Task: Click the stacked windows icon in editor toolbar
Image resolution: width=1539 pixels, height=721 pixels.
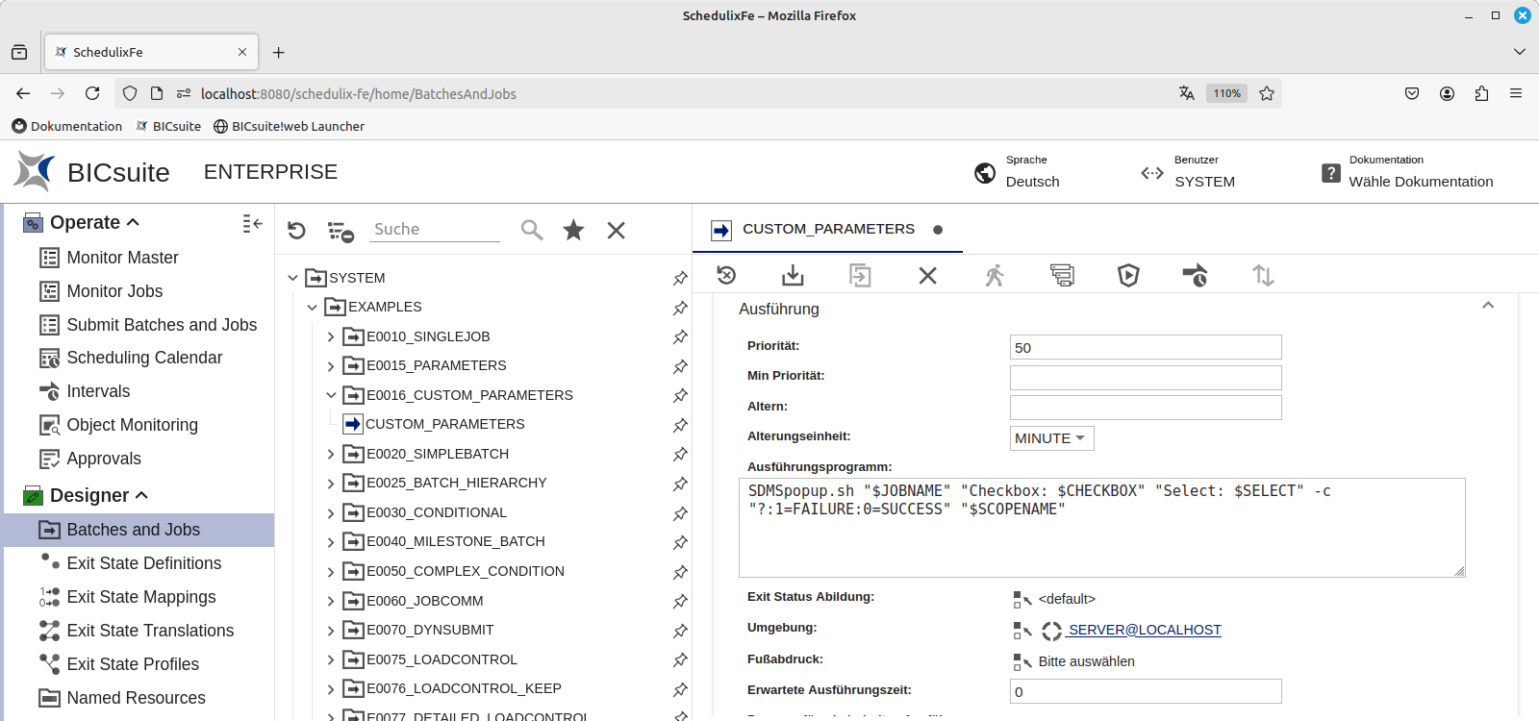Action: click(x=1062, y=276)
